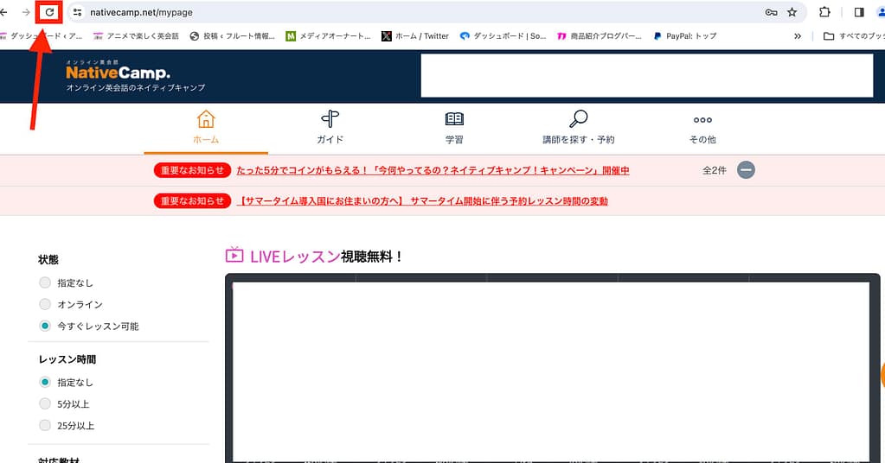This screenshot has width=885, height=463.
Task: Click the NativeCamp logo
Action: click(x=118, y=73)
